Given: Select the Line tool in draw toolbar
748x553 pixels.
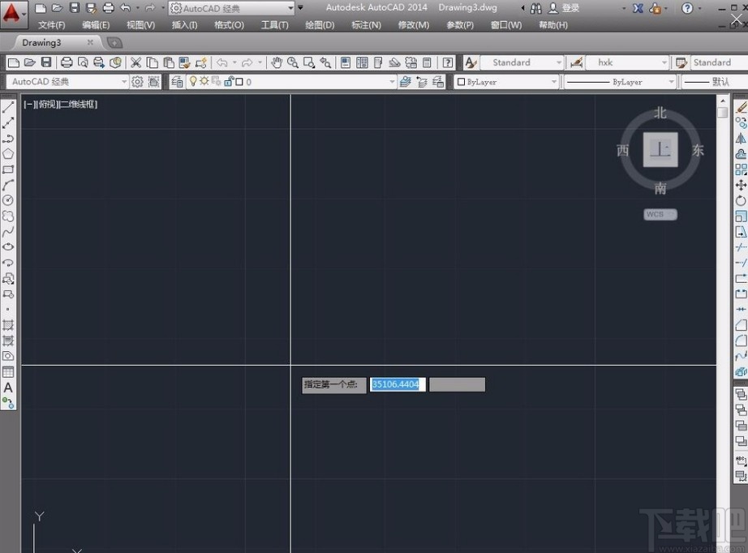Looking at the screenshot, I should (8, 108).
